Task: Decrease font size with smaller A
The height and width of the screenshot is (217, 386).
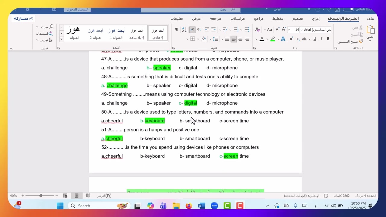Action: point(277,30)
